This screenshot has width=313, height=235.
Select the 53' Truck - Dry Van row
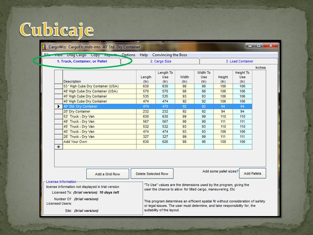(153, 117)
